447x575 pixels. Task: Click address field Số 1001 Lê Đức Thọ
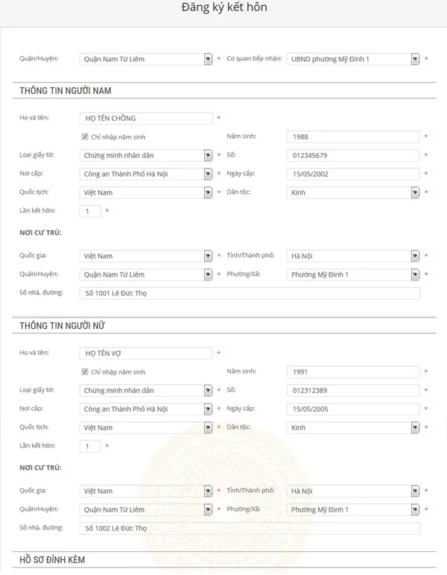click(x=250, y=293)
